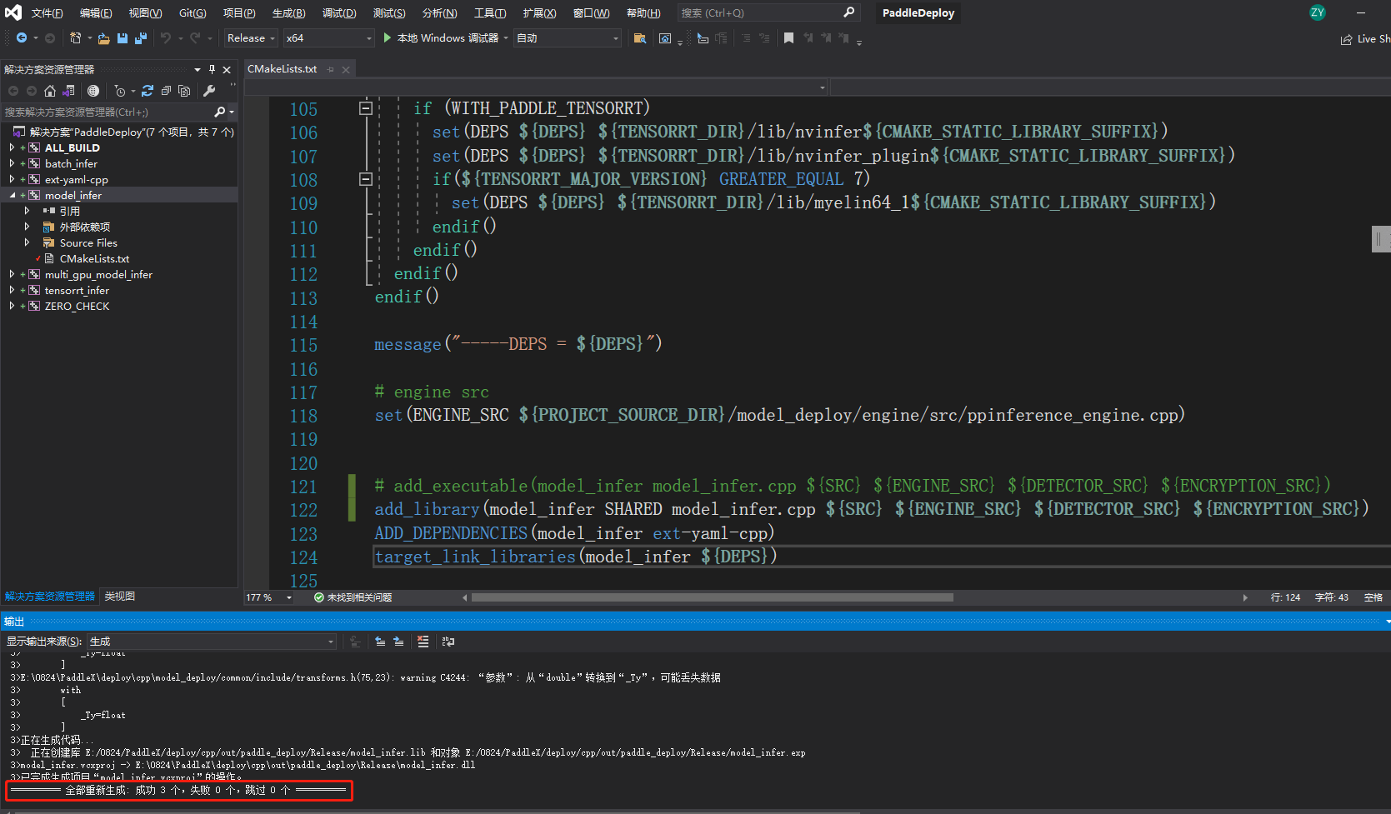
Task: Click the Live Share button
Action: click(1366, 39)
